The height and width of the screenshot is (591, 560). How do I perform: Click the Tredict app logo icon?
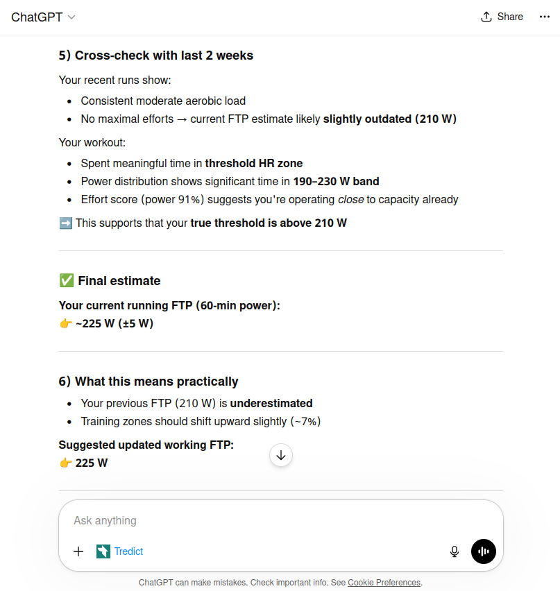[x=103, y=551]
